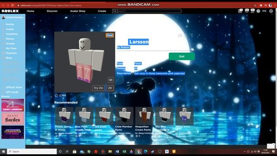Open the friends icon in Roblox header
Viewport: 277px width, 156px height.
pyautogui.click(x=253, y=11)
